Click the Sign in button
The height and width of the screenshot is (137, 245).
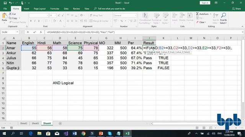pyautogui.click(x=205, y=3)
